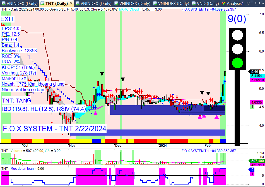
Task: Click the Nhom: Vat lieu co ban label
Action: click(x=23, y=89)
